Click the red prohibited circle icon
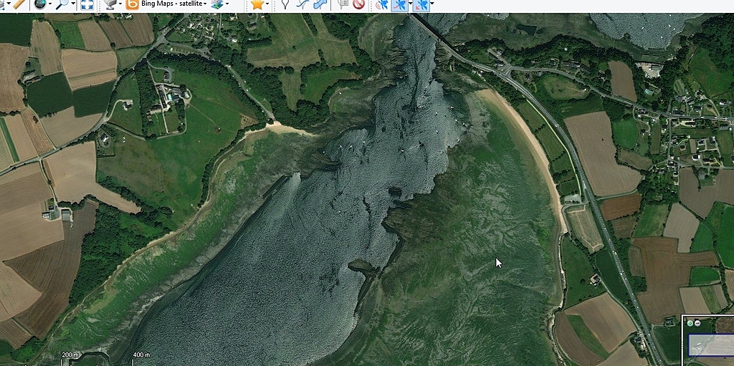Viewport: 734px width, 366px height. click(x=358, y=4)
